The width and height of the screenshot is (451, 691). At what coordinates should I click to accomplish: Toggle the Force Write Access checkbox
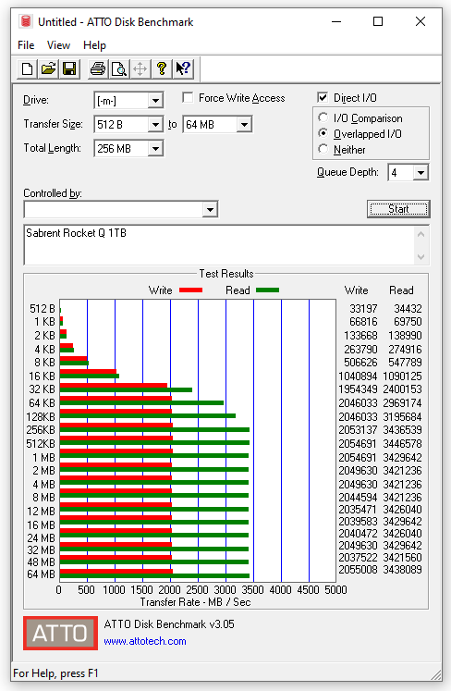(188, 97)
